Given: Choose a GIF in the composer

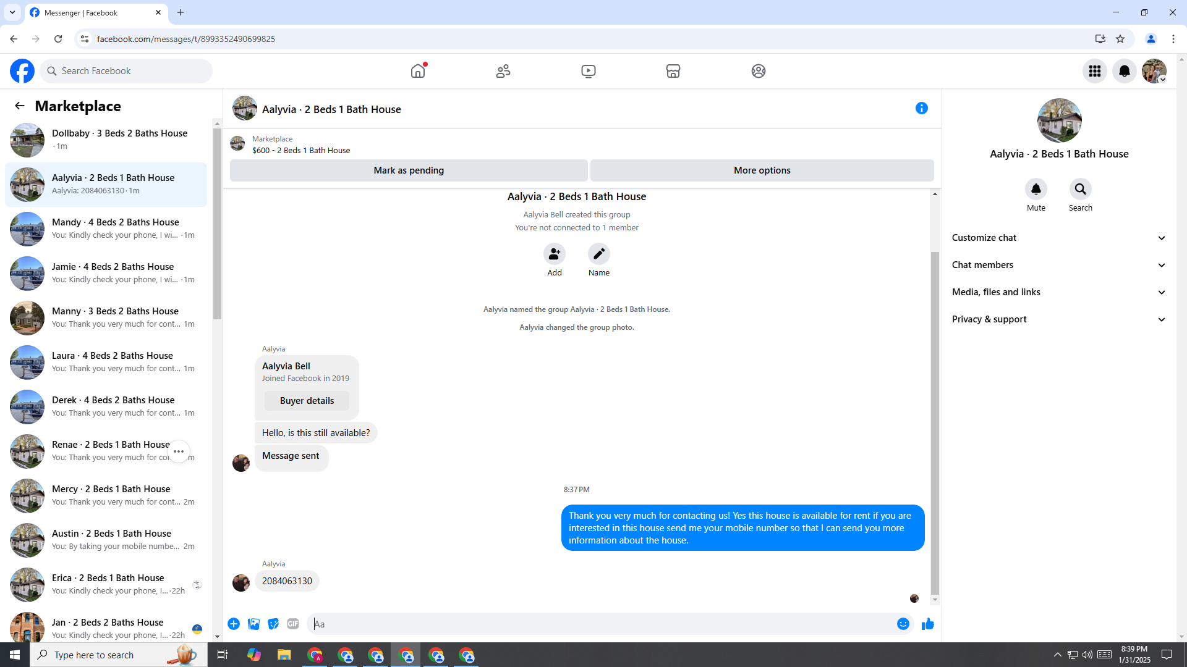Looking at the screenshot, I should tap(293, 624).
